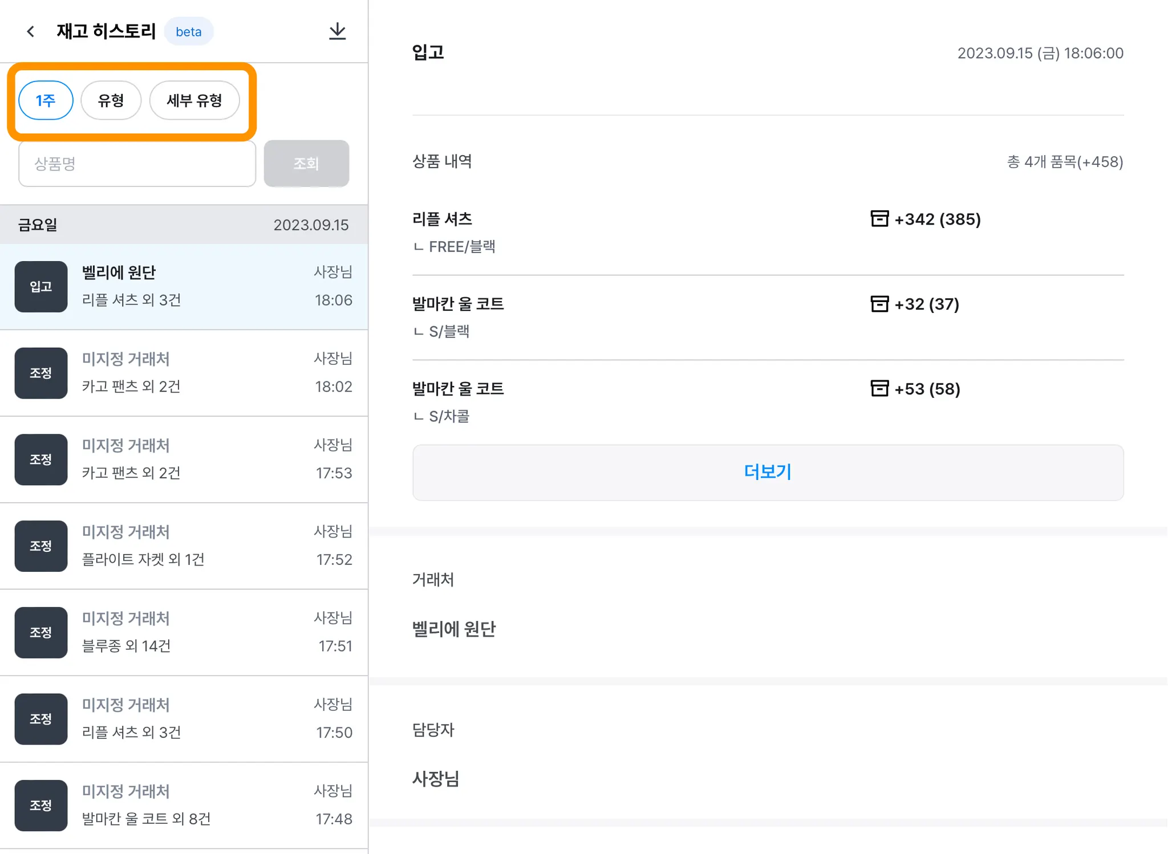This screenshot has width=1168, height=854.
Task: Click the back arrow icon
Action: [31, 31]
